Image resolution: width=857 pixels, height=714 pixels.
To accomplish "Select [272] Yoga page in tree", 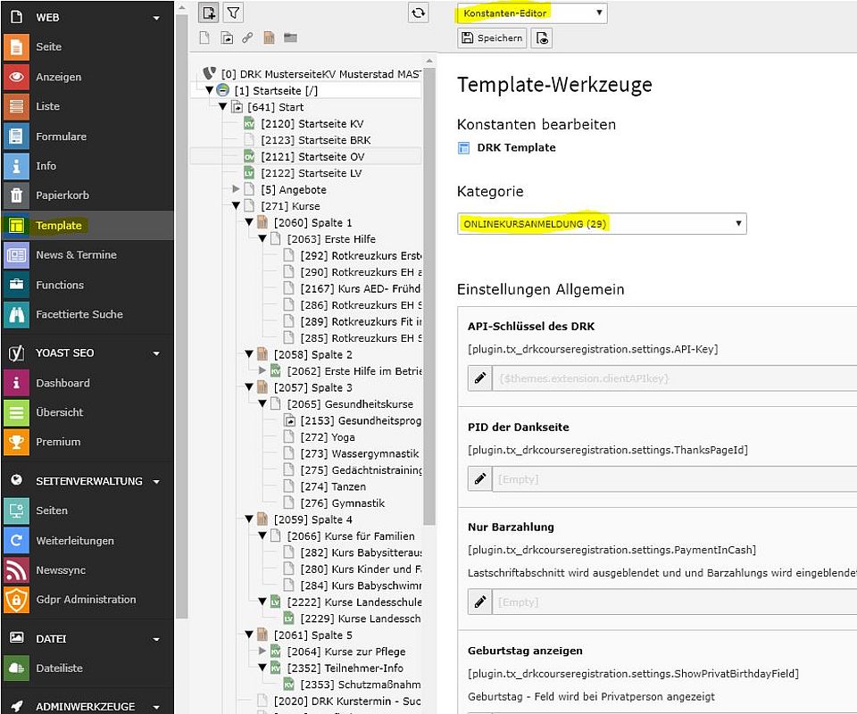I will pyautogui.click(x=342, y=437).
